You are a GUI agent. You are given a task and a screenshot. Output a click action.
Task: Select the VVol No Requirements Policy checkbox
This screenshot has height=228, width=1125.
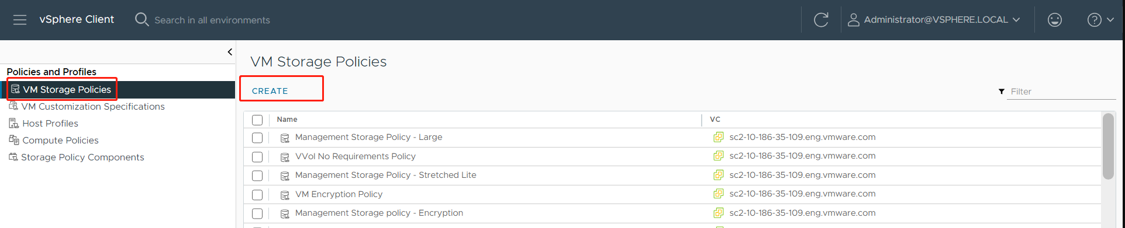coord(257,157)
